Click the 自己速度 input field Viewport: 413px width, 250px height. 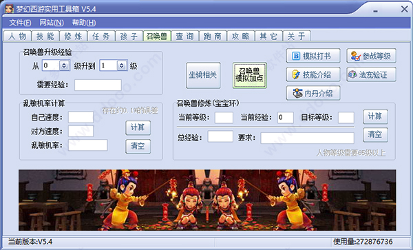tap(81, 117)
